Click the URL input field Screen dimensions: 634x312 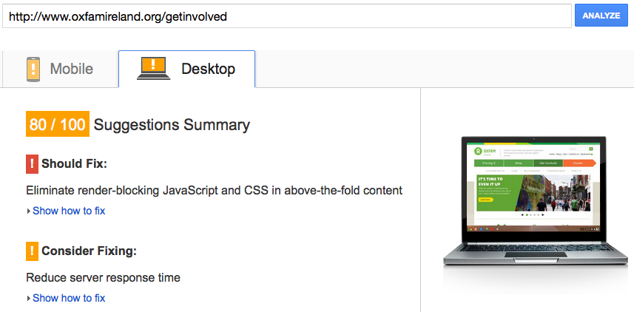tap(286, 16)
